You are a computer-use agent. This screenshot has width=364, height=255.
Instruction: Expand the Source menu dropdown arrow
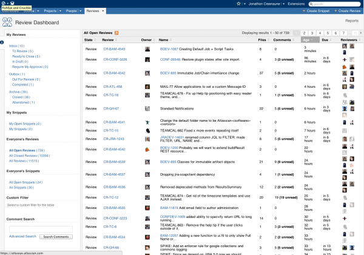(x=38, y=11)
